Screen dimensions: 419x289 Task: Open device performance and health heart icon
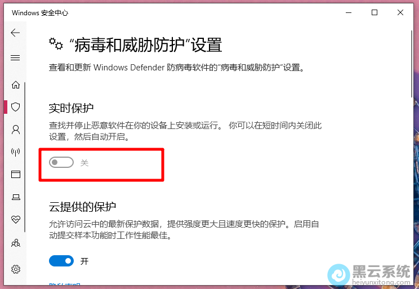pyautogui.click(x=16, y=220)
